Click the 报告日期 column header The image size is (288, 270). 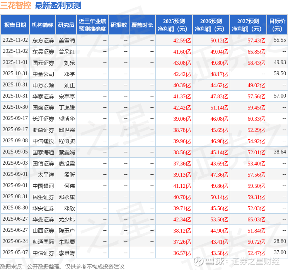coord(15,25)
